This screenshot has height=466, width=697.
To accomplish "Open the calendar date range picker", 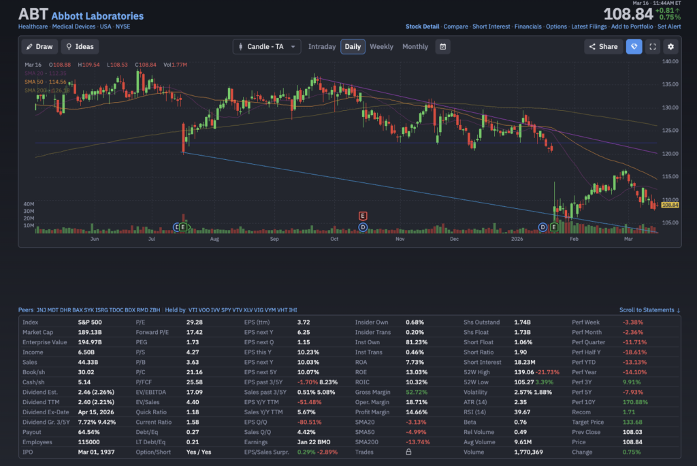I will click(x=443, y=46).
